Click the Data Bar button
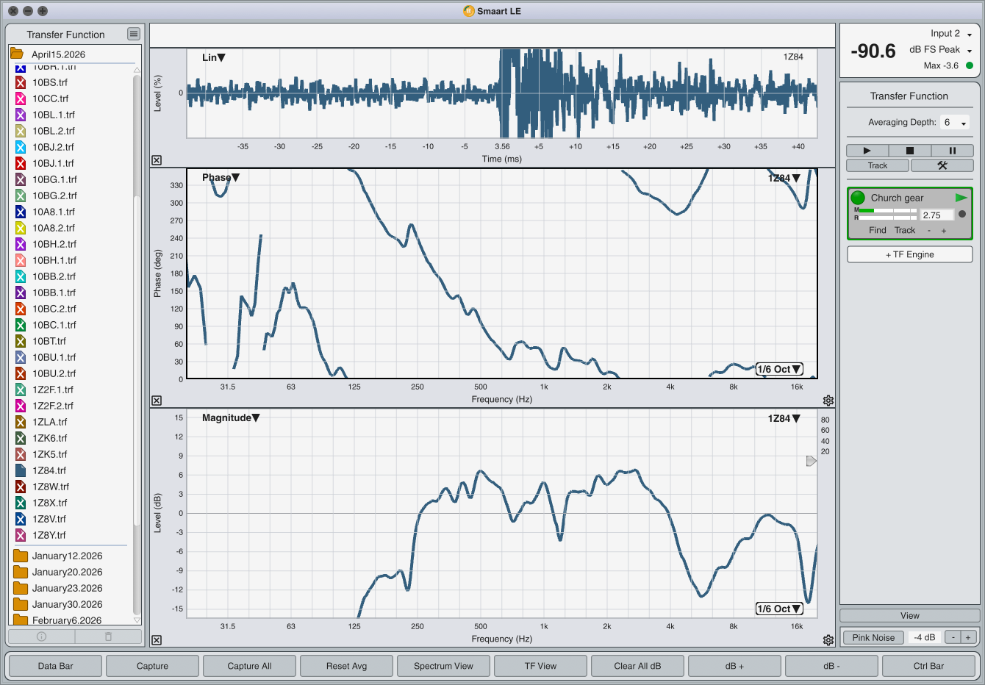This screenshot has height=685, width=985. [x=56, y=666]
